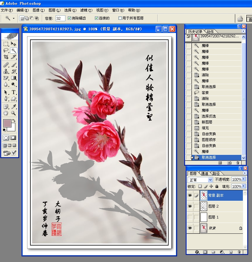This screenshot has height=262, width=252.
Task: Swap foreground and background colors arrow
Action: (x=14, y=121)
